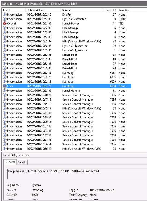Select the Hyper-V-Hypervisor event 129 row

click(x=67, y=46)
